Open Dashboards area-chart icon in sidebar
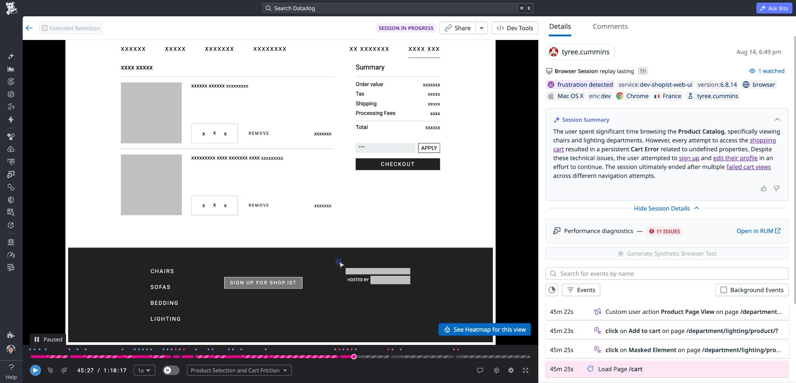Viewport: 796px width, 383px height. click(x=11, y=69)
